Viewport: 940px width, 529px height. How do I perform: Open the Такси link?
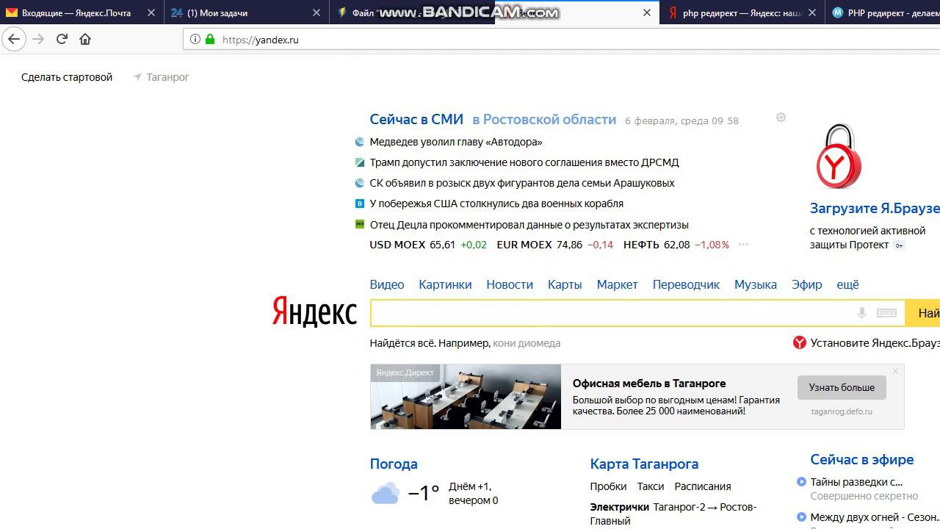(651, 486)
